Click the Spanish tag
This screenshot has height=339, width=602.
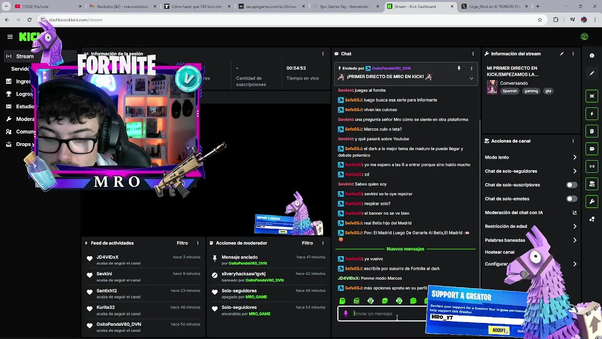point(509,91)
